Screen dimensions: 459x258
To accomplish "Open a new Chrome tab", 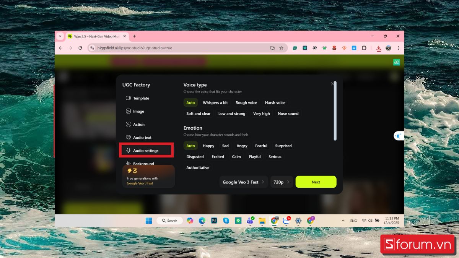I will pos(134,36).
